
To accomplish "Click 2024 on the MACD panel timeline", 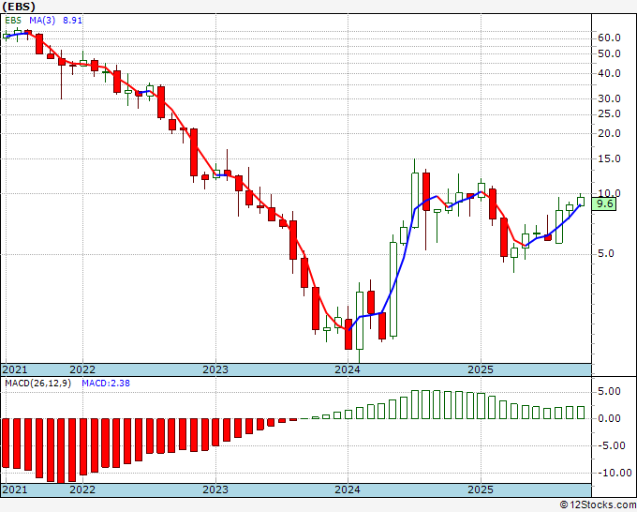I will [x=348, y=489].
